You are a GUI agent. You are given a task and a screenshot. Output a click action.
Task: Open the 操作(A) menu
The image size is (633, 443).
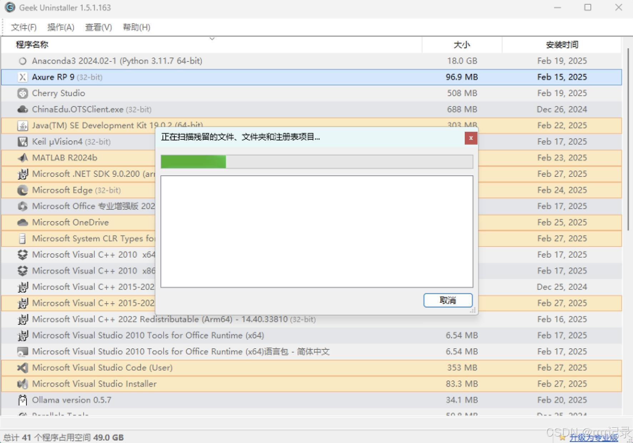(61, 27)
